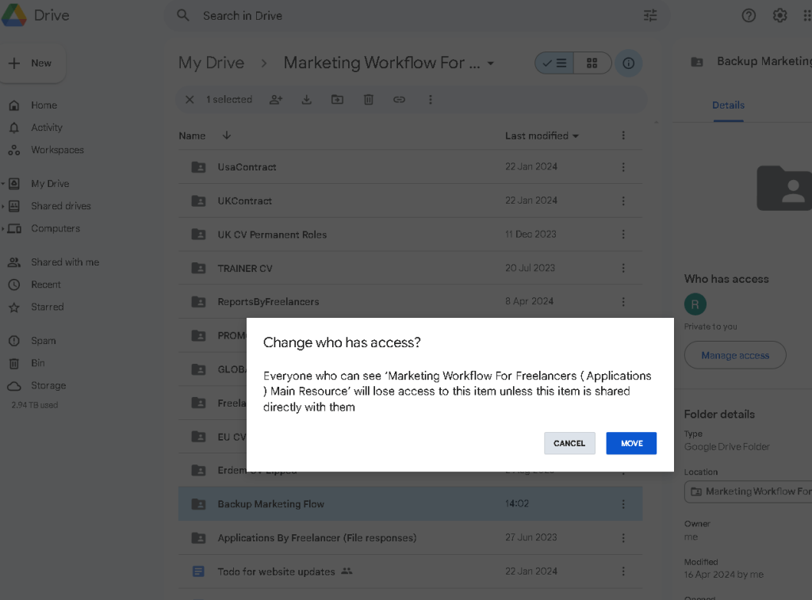
Task: Open advanced search filter options icon
Action: (x=650, y=16)
